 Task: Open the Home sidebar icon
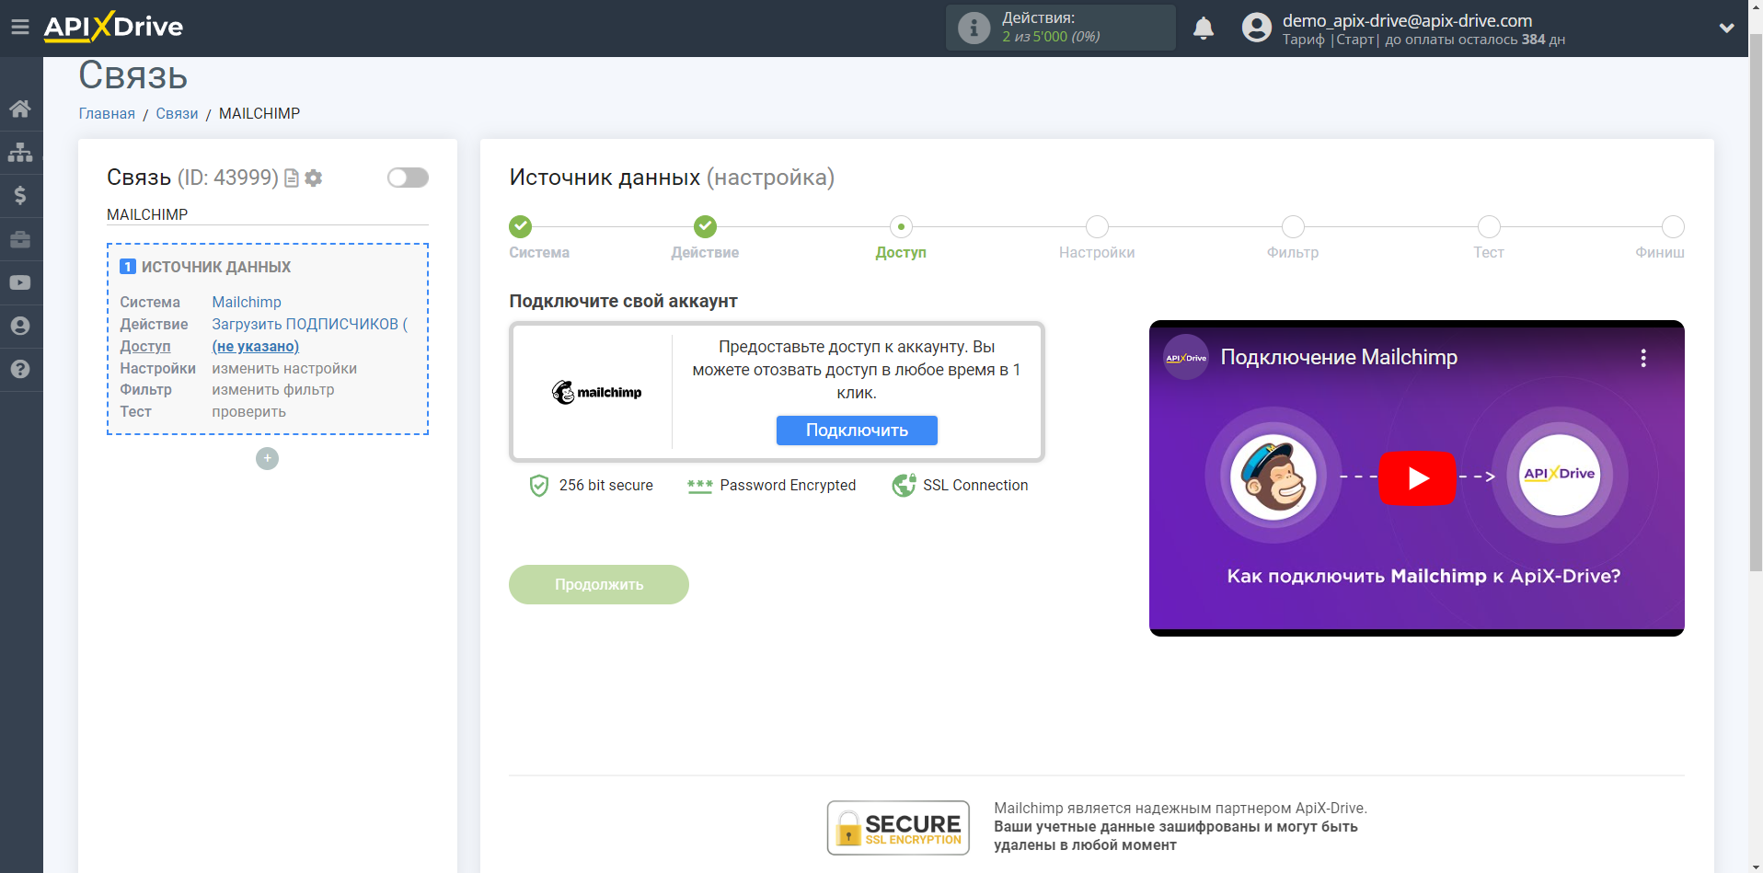20,109
